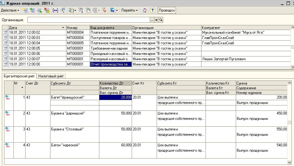Click document icon of row 18.01.2011 12:00:06

pyautogui.click(x=5, y=54)
